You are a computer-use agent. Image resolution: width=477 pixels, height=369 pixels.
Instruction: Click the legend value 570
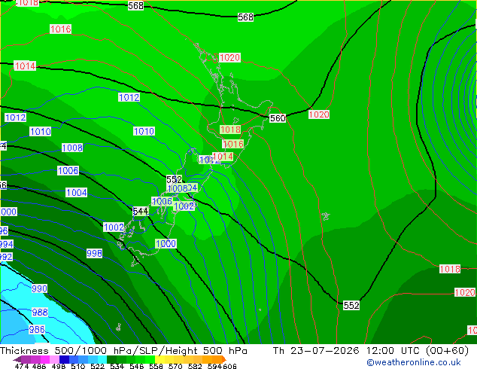175,366
